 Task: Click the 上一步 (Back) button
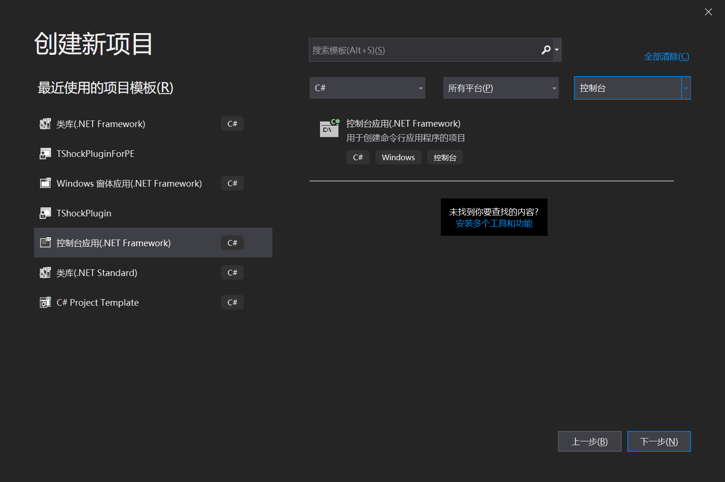pyautogui.click(x=589, y=441)
